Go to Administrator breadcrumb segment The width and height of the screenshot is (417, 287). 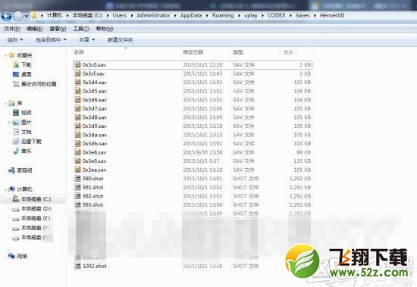(x=153, y=15)
